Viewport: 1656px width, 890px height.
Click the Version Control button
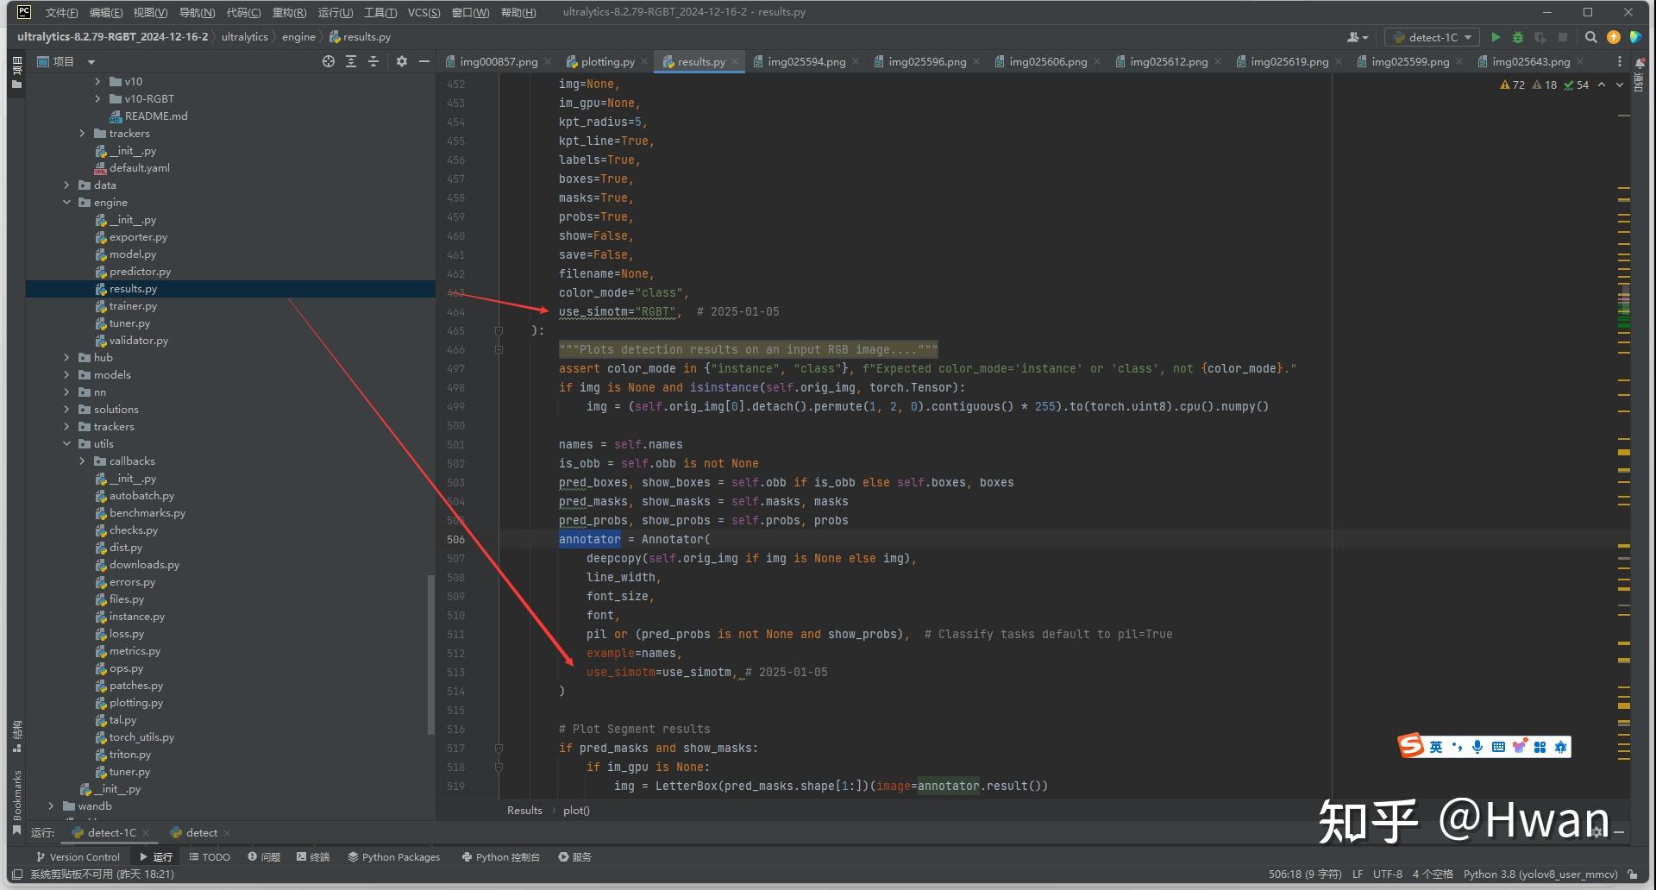point(78,856)
